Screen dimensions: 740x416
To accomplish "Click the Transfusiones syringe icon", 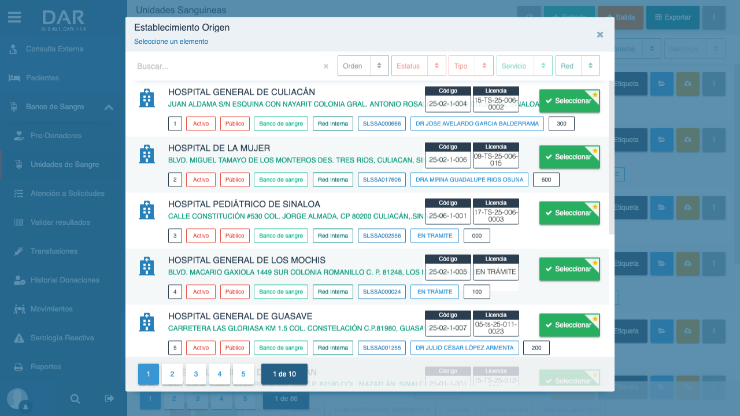I will click(19, 251).
